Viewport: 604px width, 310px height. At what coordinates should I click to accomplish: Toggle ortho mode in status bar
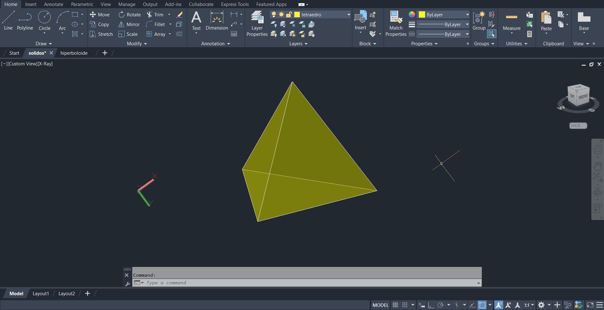pos(431,305)
